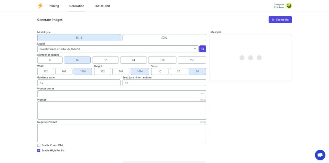Select the SDXL model type
Screen dimensions: 329x163
tap(164, 38)
